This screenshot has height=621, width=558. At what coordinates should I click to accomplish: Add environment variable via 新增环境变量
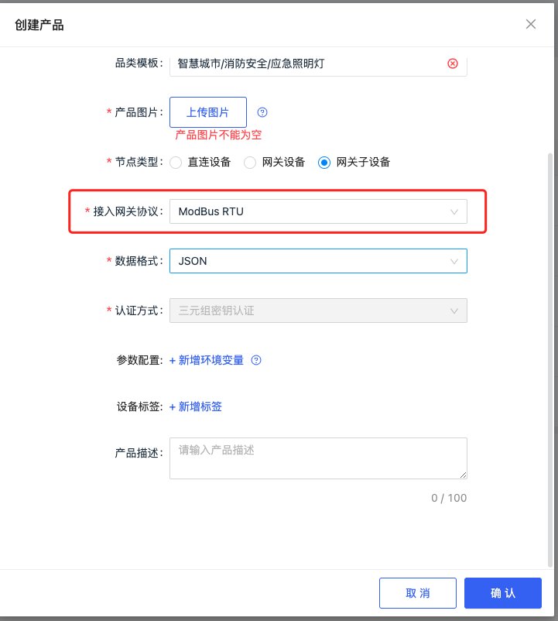click(x=207, y=360)
